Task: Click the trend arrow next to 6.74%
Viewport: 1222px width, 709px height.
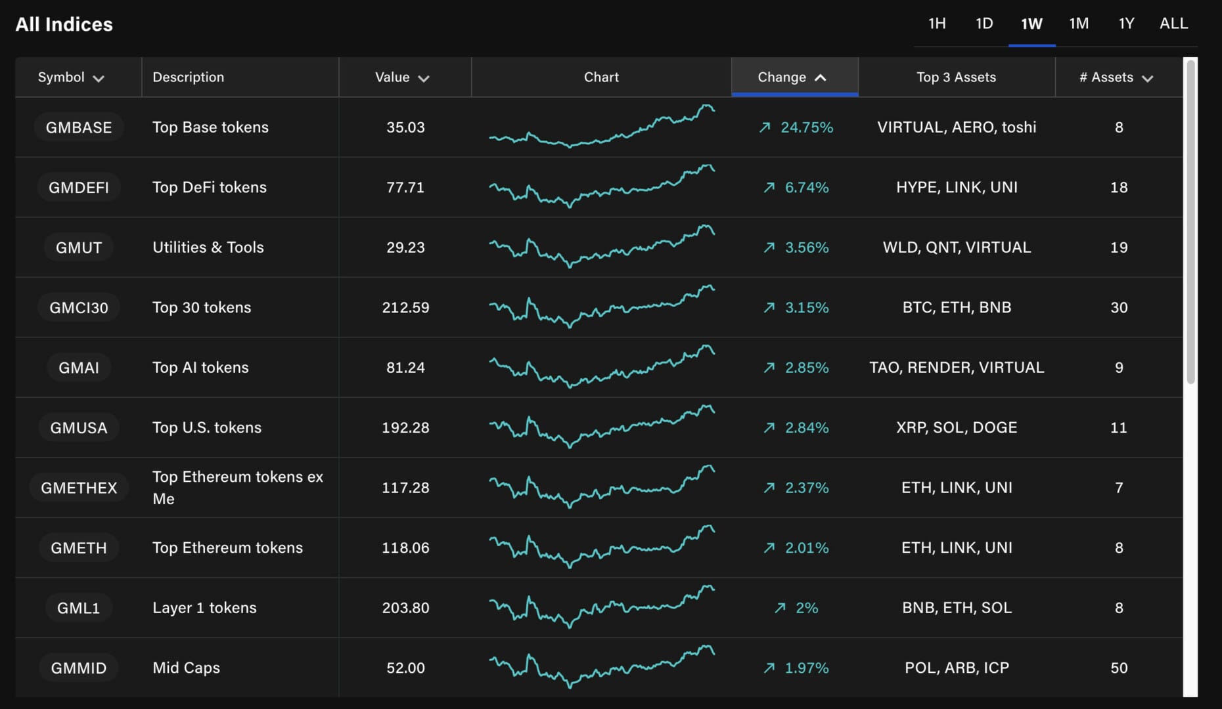Action: 769,188
